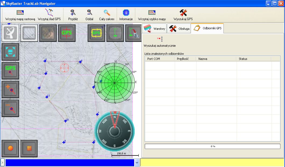
Task: Open the Obsługa tab
Action: [x=179, y=28]
